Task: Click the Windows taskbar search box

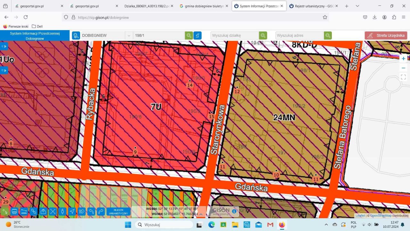Action: 164,225
